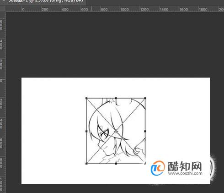Click the right-middle transform handle
This screenshot has height=193, width=224.
(145, 131)
